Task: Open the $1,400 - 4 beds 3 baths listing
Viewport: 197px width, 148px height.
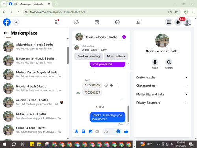Action: pos(94,50)
